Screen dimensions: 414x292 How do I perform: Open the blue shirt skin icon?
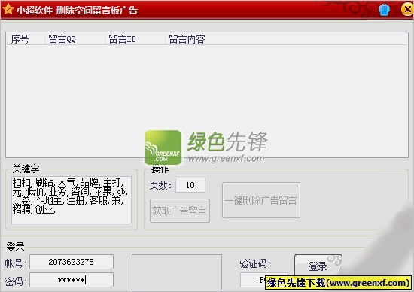384,10
